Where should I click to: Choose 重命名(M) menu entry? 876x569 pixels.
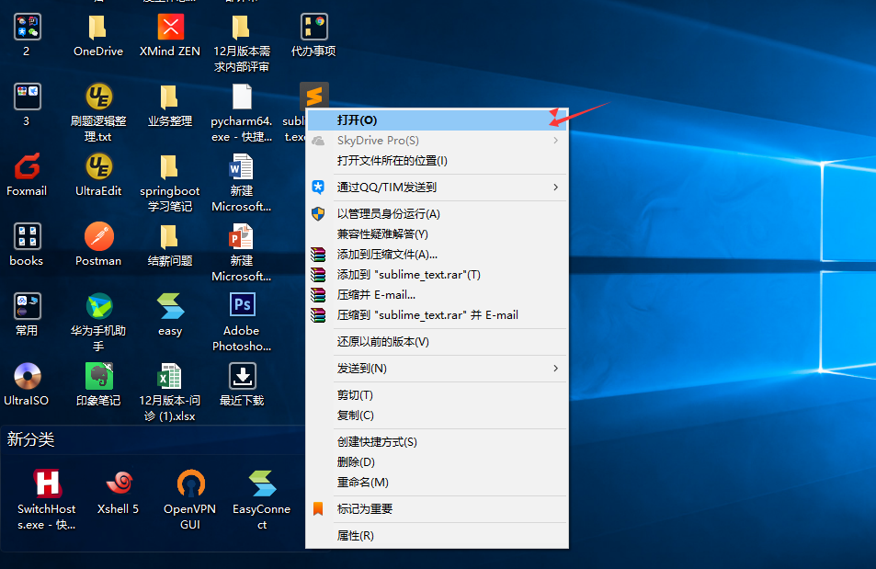(x=437, y=483)
